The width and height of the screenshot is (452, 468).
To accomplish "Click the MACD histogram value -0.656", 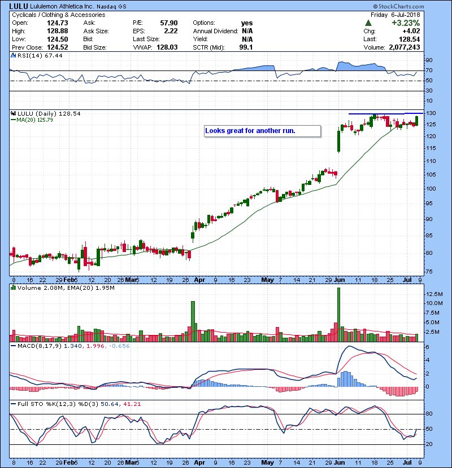I will click(119, 346).
